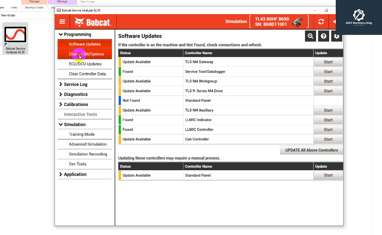The height and width of the screenshot is (235, 382).
Task: Start update for TLS M4 Gateway
Action: (328, 62)
